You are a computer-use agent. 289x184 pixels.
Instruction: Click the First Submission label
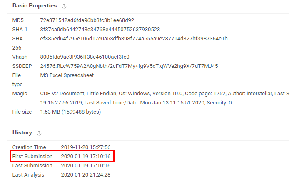pos(32,156)
